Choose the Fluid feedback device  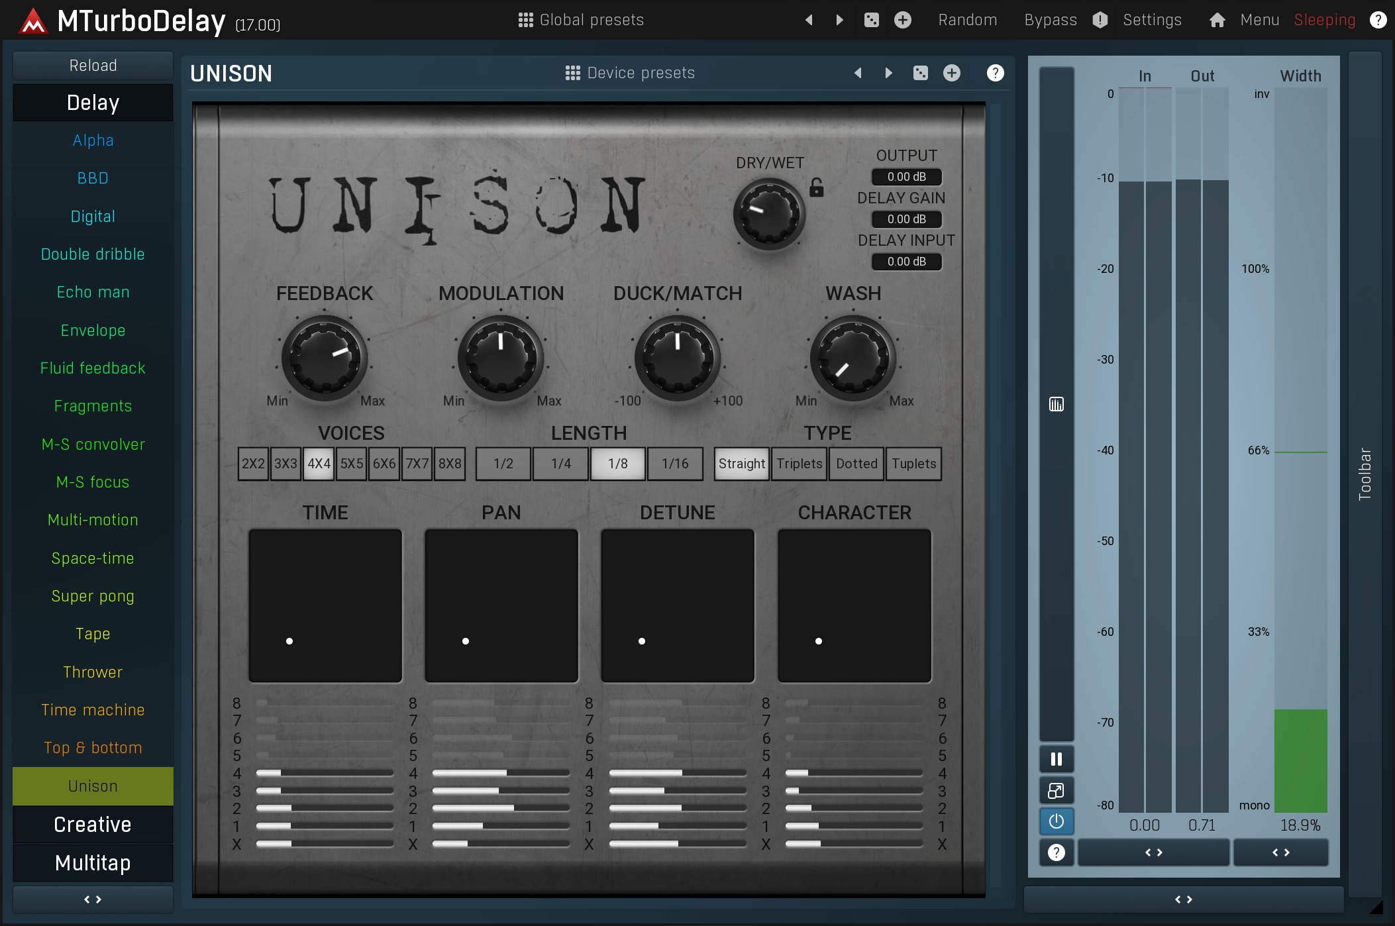coord(93,368)
